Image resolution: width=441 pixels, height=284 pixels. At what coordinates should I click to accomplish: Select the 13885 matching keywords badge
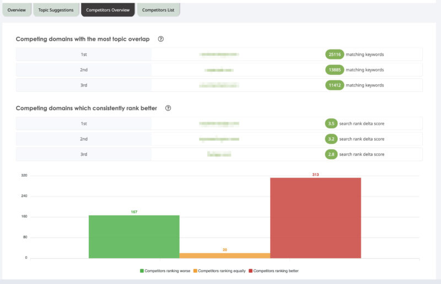click(x=335, y=70)
